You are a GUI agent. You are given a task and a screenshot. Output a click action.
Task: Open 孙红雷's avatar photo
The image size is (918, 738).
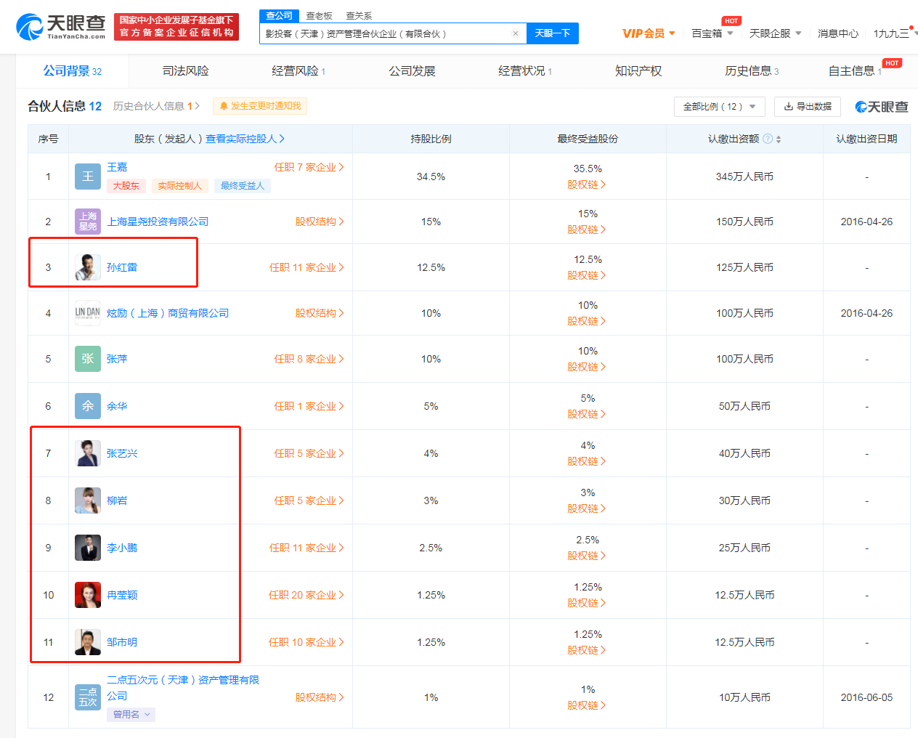tap(88, 267)
